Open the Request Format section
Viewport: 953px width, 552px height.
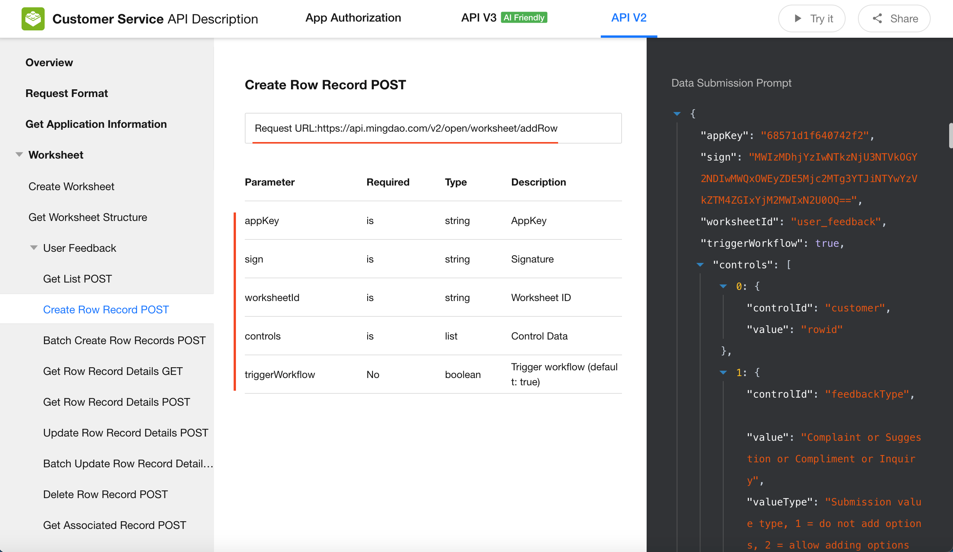pyautogui.click(x=67, y=93)
